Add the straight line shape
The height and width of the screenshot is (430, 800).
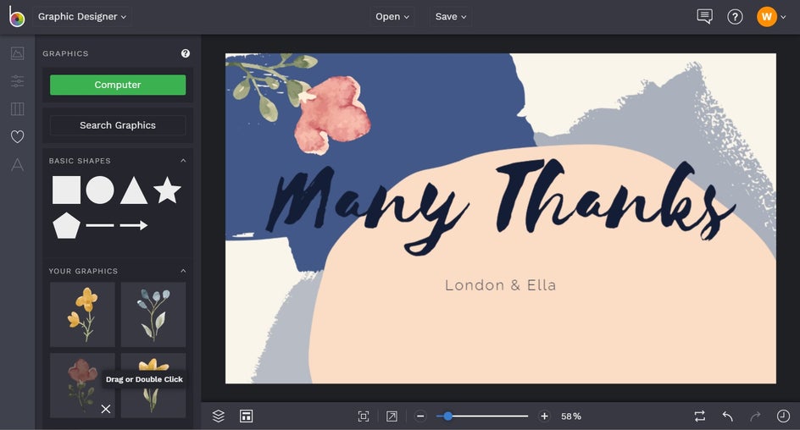pos(100,225)
